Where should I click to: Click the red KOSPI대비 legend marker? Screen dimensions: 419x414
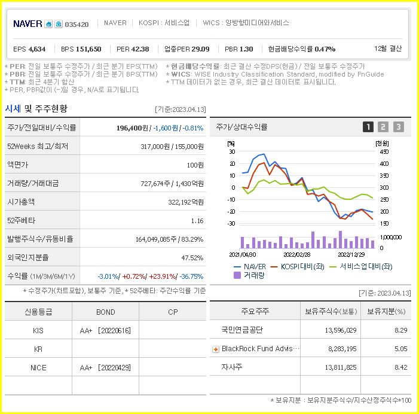(274, 267)
